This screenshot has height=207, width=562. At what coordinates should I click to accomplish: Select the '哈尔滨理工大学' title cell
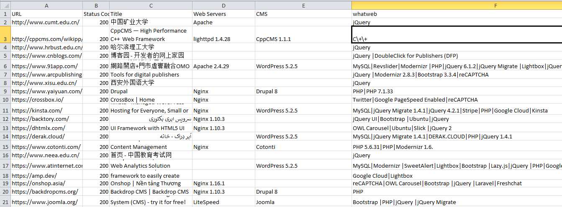pyautogui.click(x=151, y=47)
